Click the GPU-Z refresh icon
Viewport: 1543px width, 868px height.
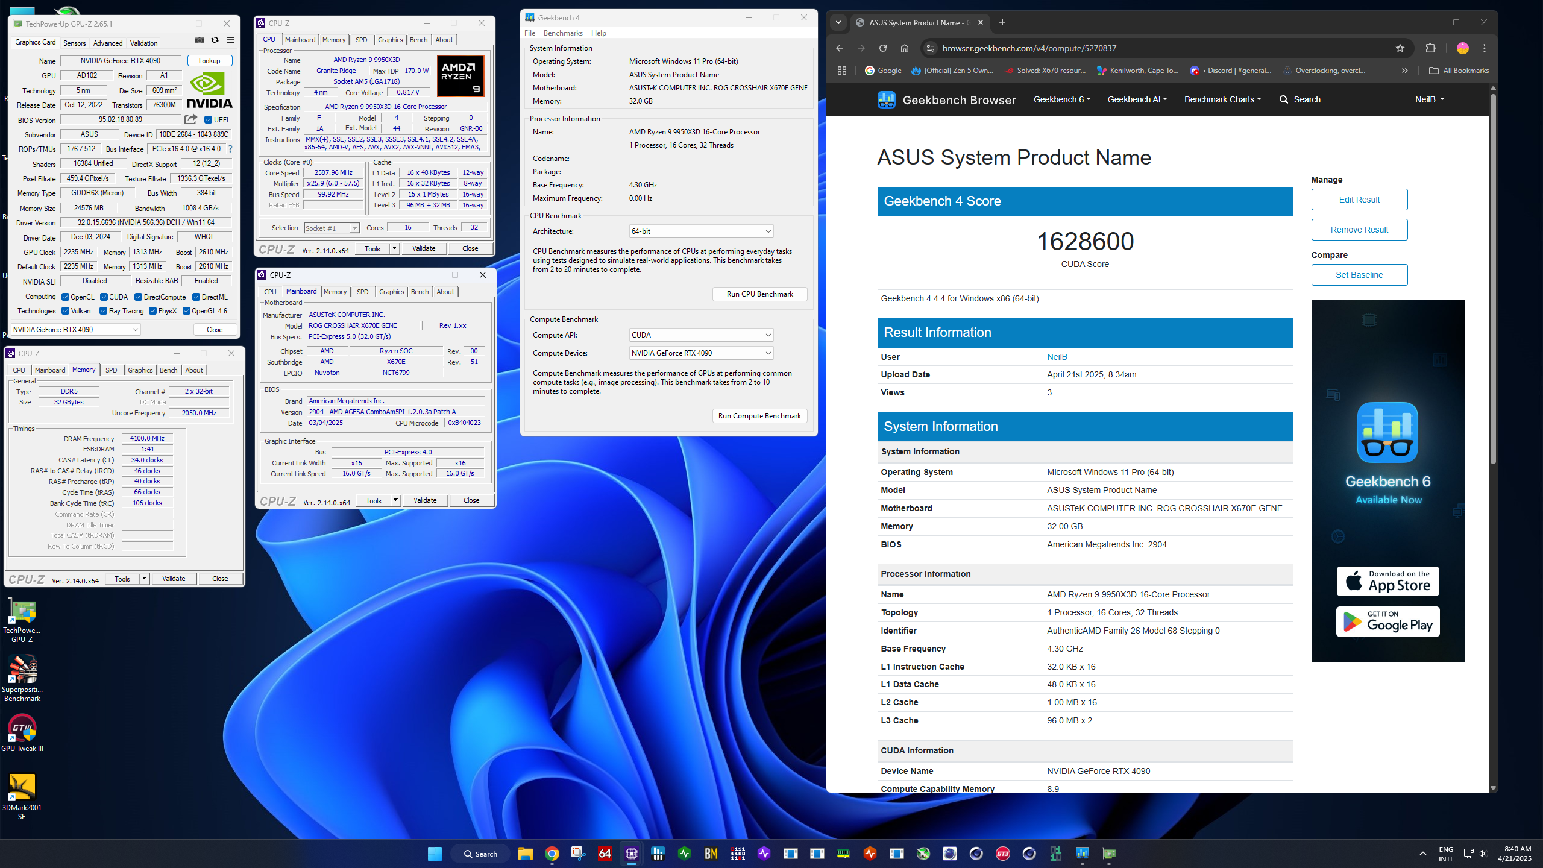click(x=215, y=40)
